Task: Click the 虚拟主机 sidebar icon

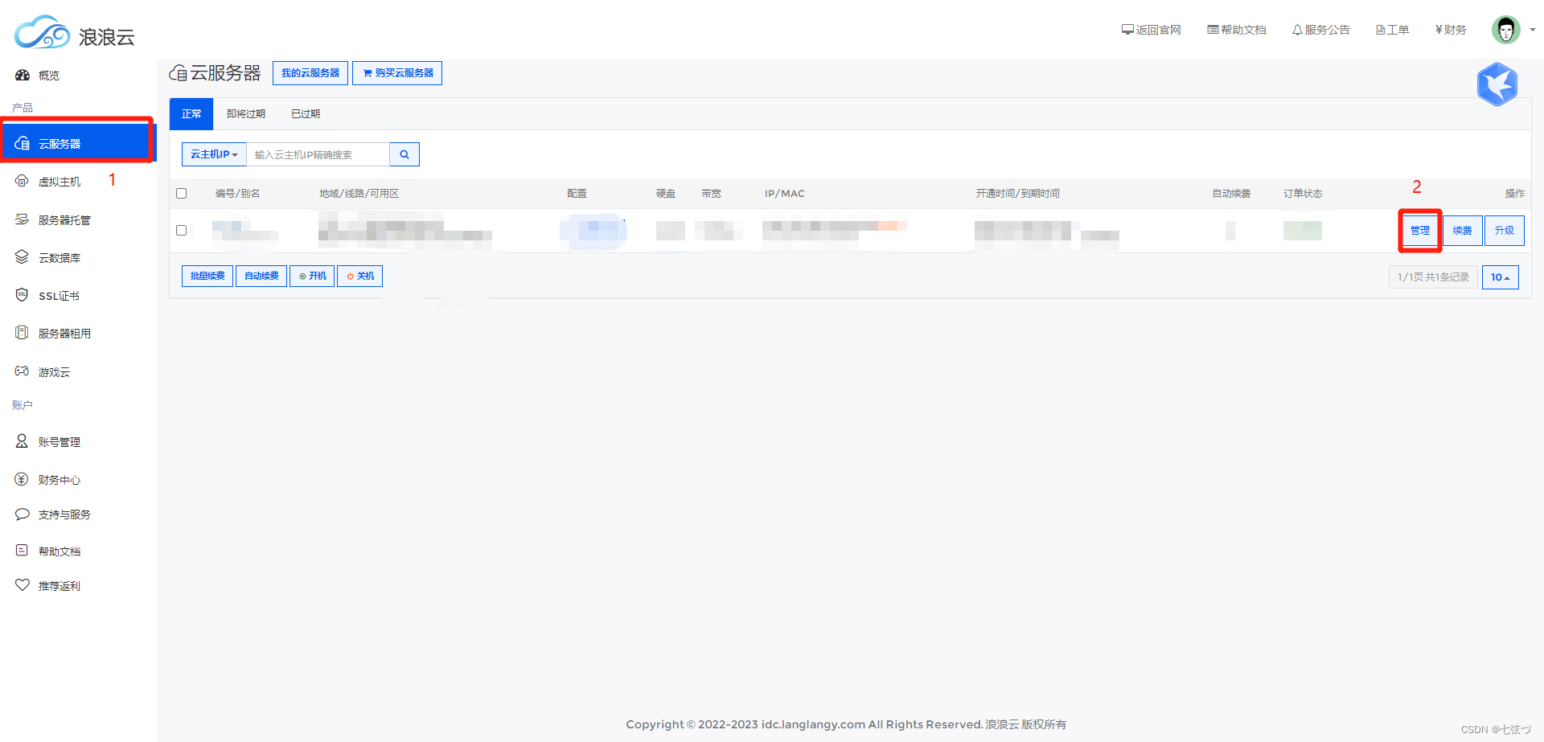Action: pyautogui.click(x=23, y=181)
